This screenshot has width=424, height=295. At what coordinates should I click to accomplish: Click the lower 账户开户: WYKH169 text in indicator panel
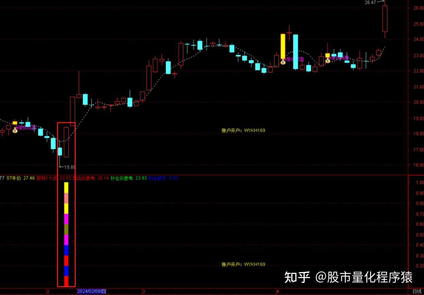tap(243, 264)
